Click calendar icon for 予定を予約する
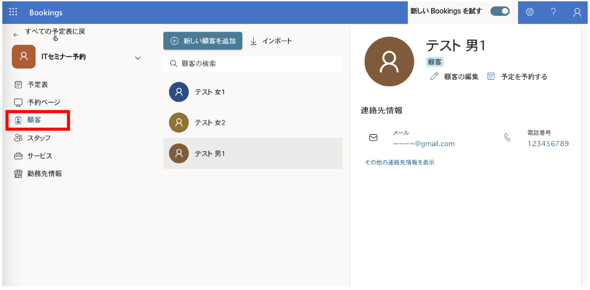 [491, 76]
